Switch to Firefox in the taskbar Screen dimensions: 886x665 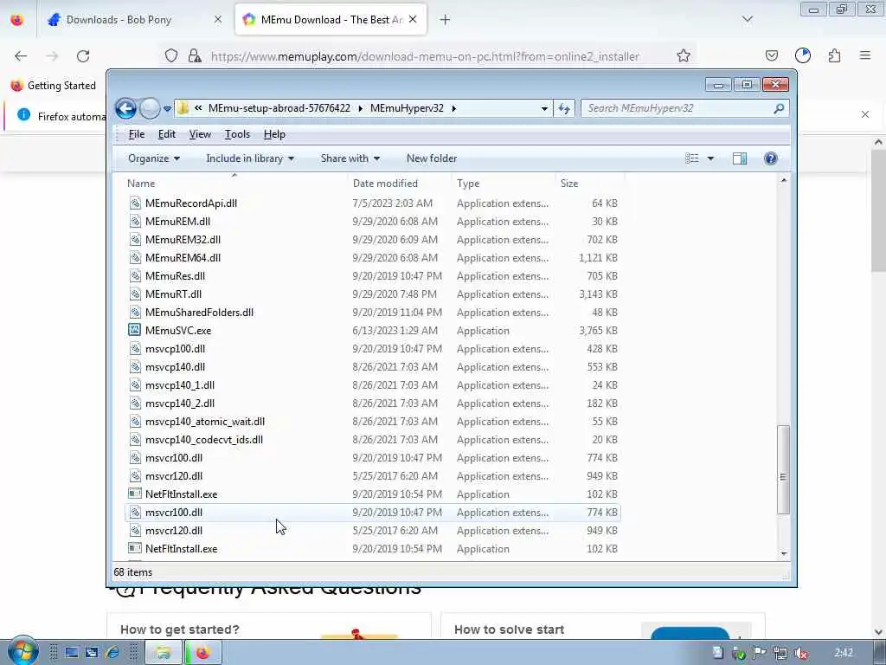202,653
